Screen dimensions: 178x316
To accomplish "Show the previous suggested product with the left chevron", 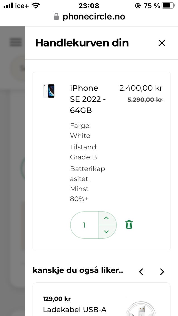I will coord(141,271).
